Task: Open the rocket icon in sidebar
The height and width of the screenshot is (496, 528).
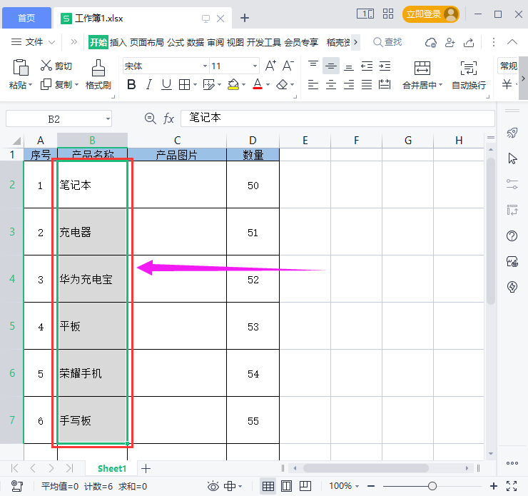Action: tap(512, 133)
